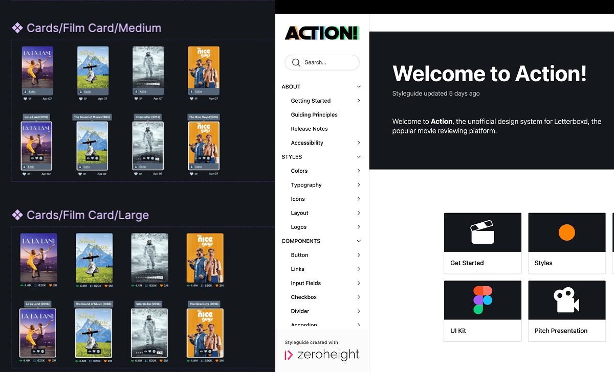Collapse the ABOUT section

coord(359,87)
